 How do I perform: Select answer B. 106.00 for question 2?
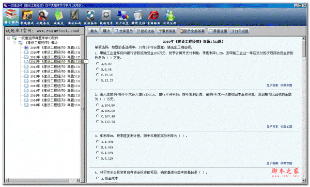[x=97, y=111]
